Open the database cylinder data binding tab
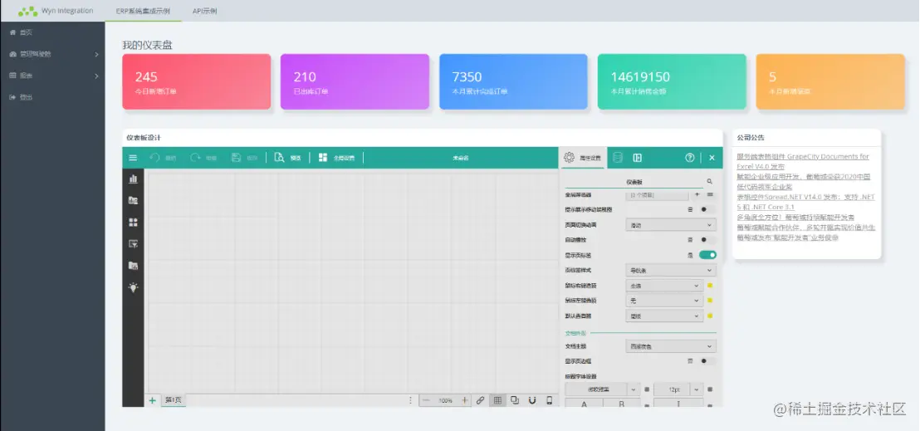The width and height of the screenshot is (920, 431). 617,157
